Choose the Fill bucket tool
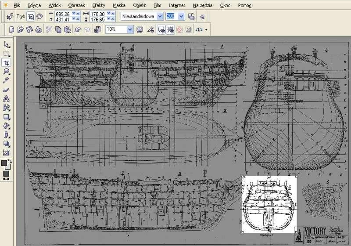Image resolution: width=351 pixels, height=246 pixels. pos(6,126)
